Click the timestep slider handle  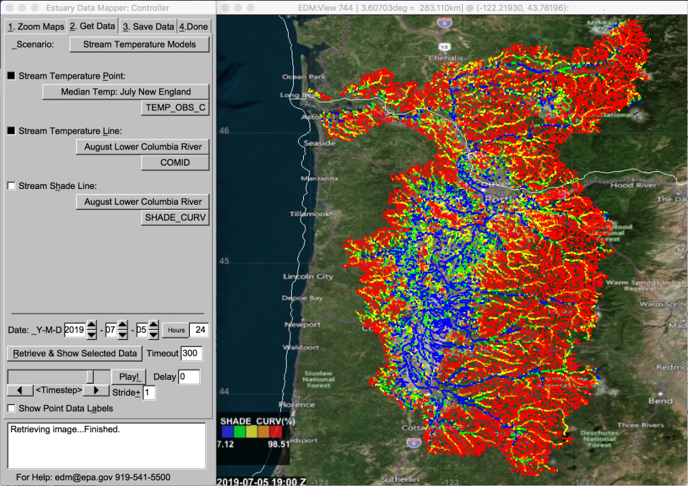click(x=90, y=376)
